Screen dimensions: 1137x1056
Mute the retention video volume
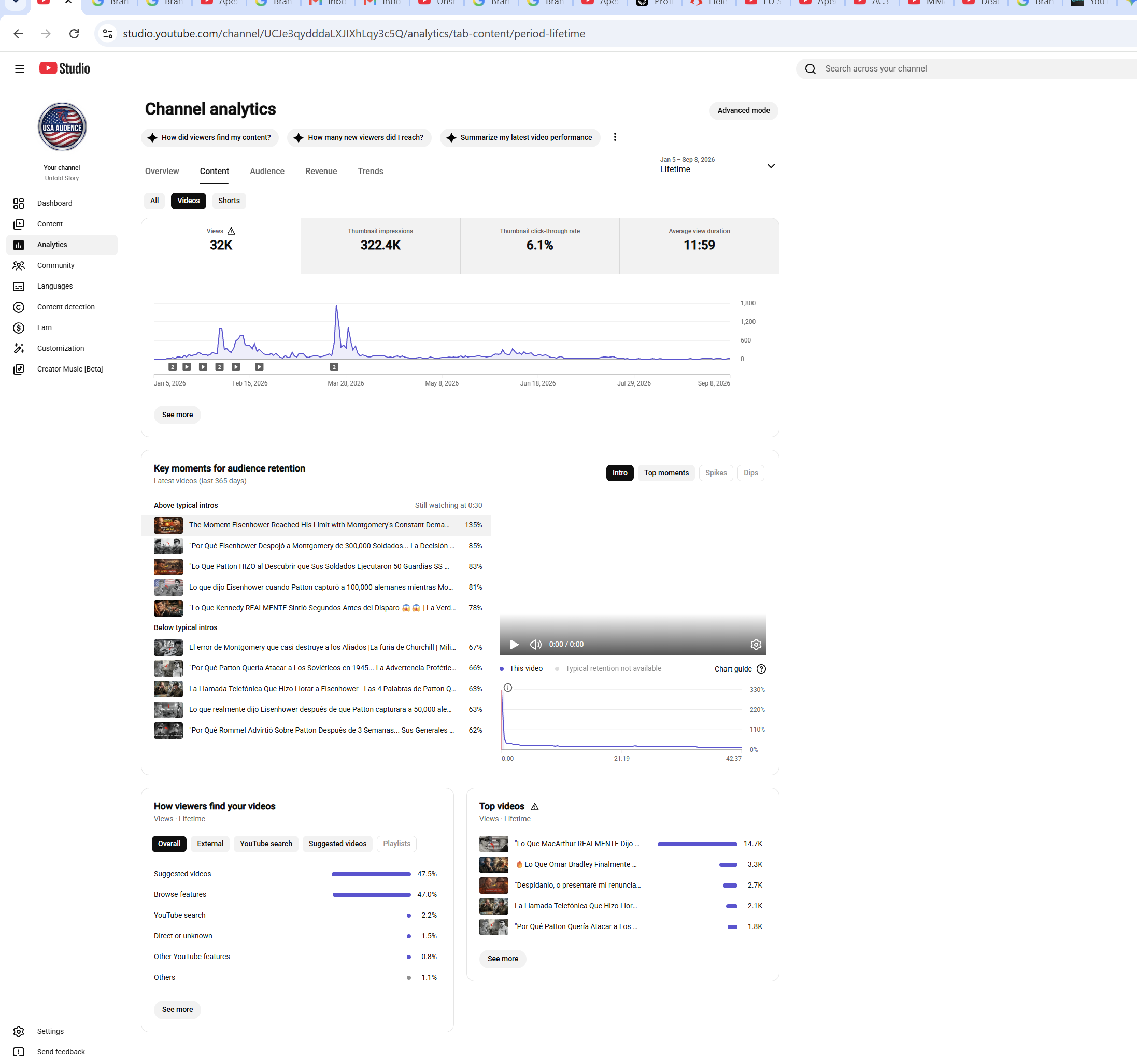(536, 645)
